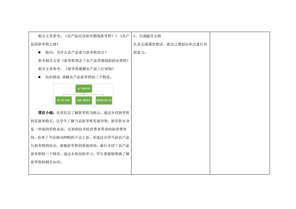
Task: Click the last summary line 新零售的相关知识。
Action: pyautogui.click(x=47, y=162)
